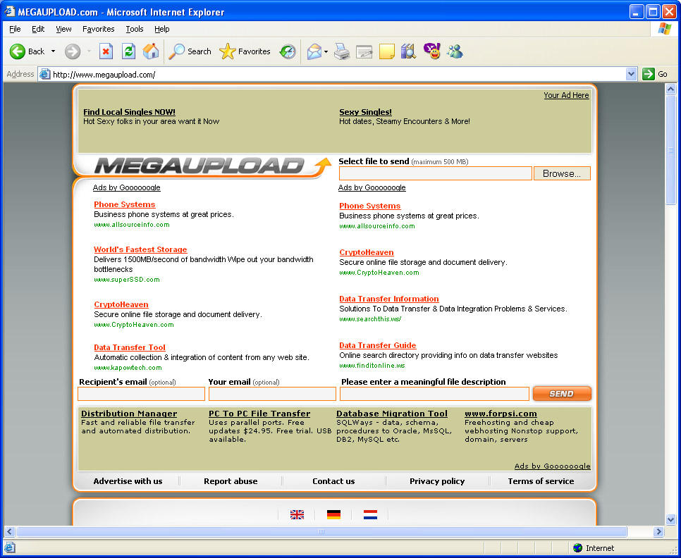The height and width of the screenshot is (558, 681).
Task: Click the Browse... file button
Action: pos(562,173)
